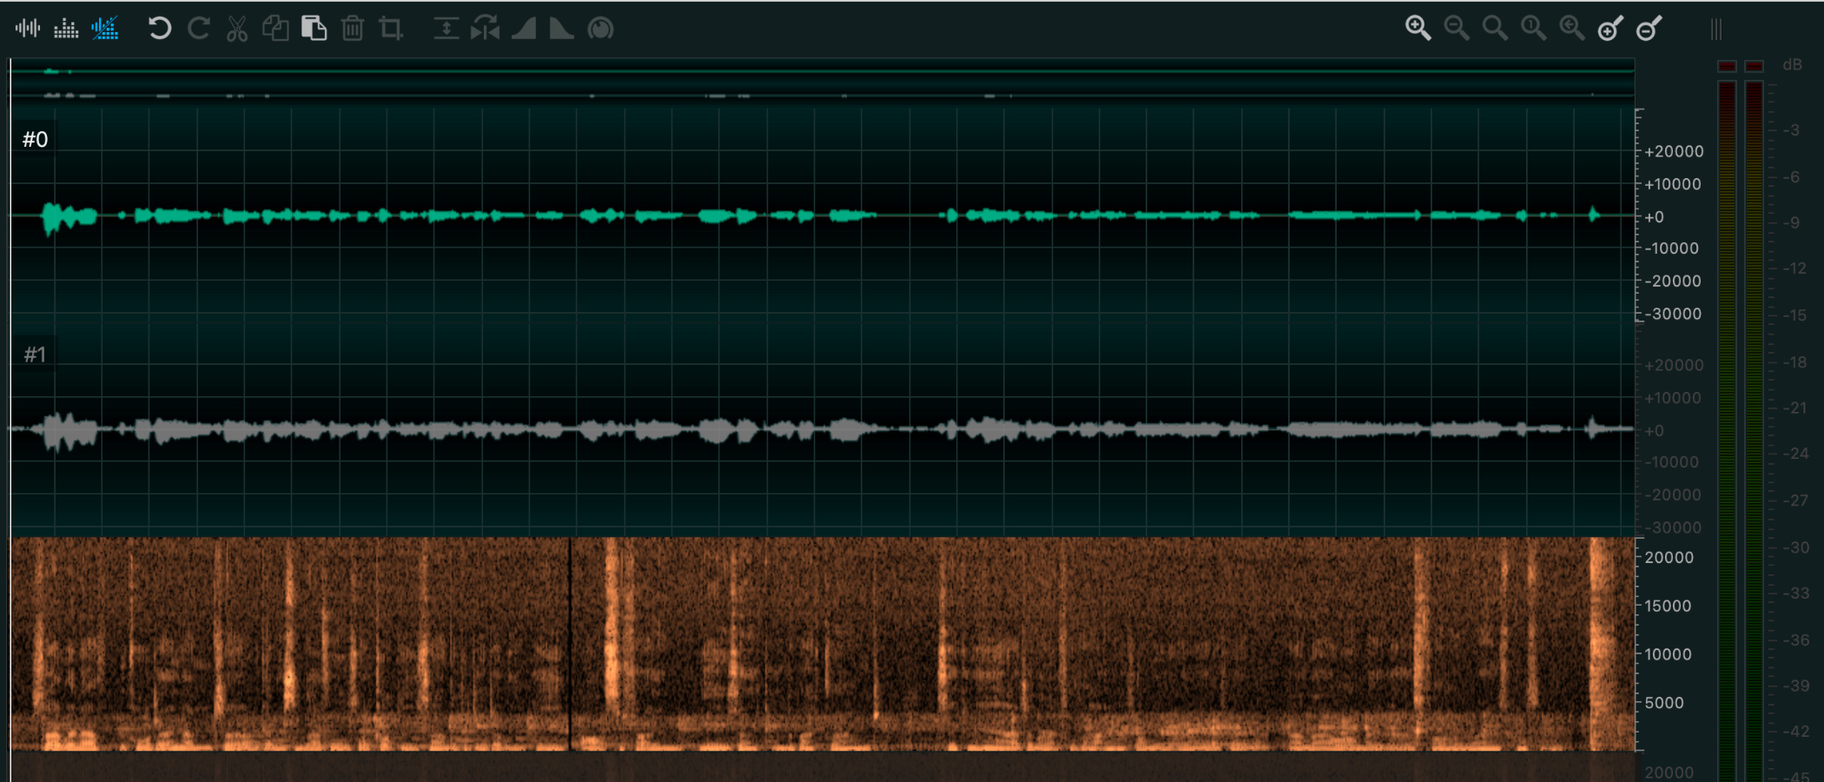Click the +20000 label on channel #0 scale

point(1674,151)
